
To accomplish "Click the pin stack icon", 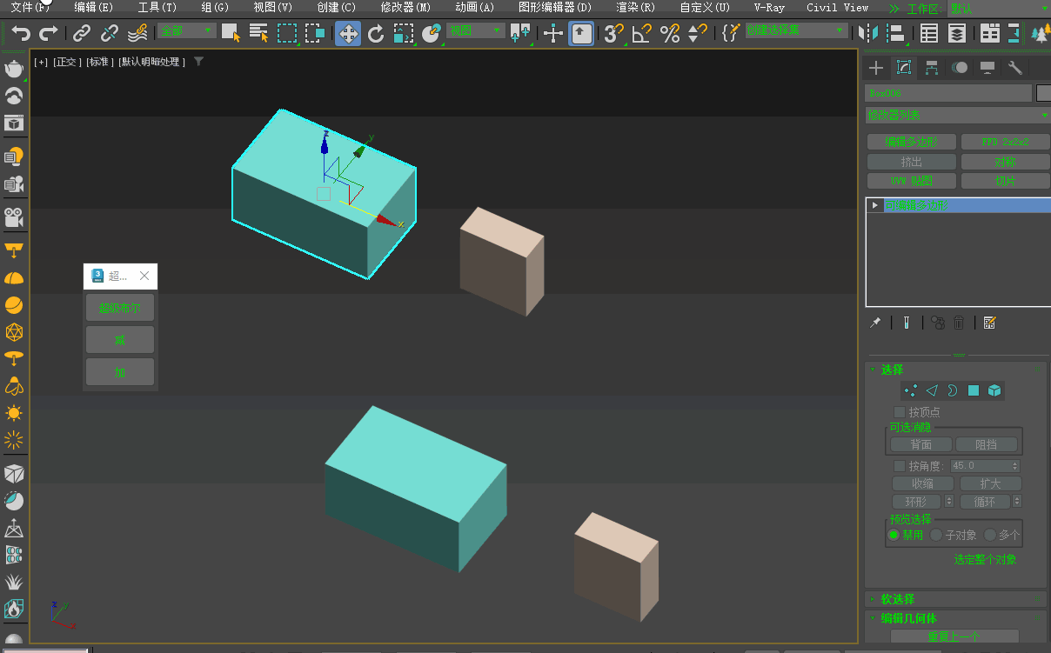I will click(x=875, y=323).
